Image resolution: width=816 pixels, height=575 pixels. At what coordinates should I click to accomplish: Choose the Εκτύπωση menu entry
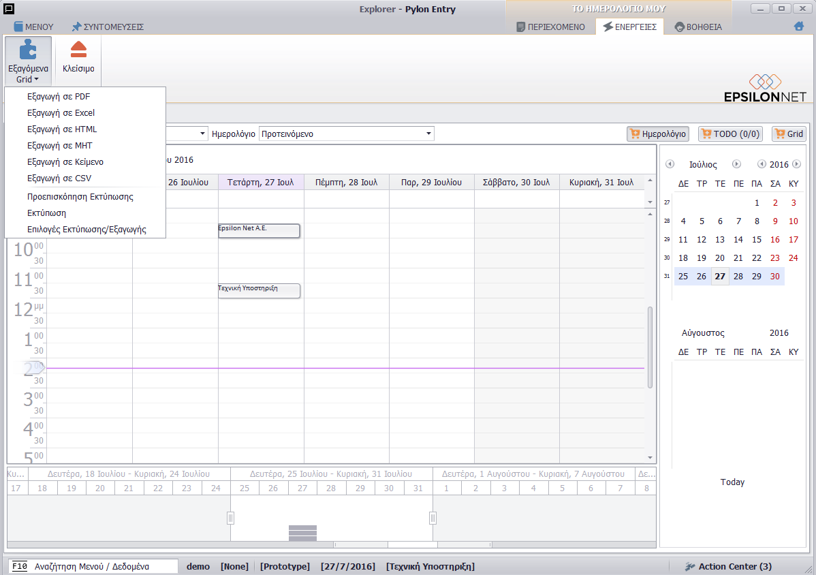click(x=85, y=213)
